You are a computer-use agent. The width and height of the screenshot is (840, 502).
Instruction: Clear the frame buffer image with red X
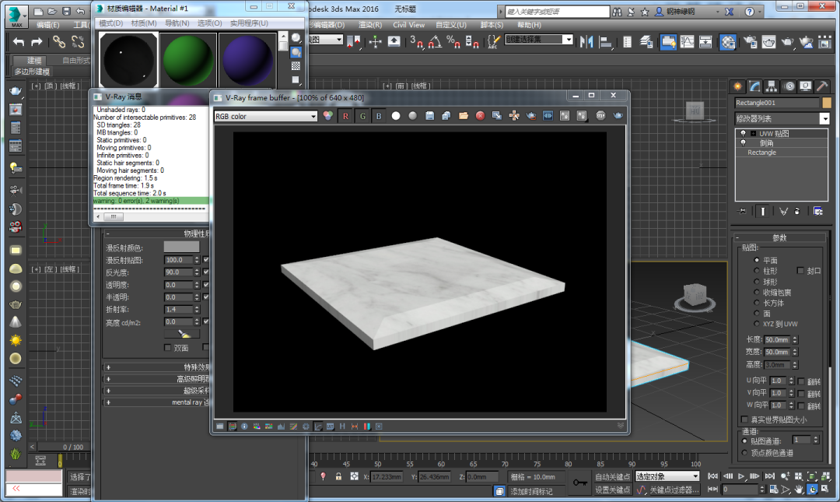point(480,116)
